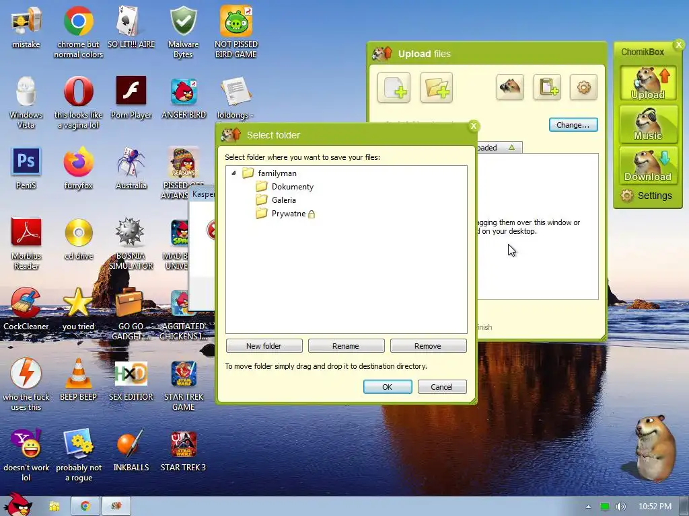Click the 'STAR TREK GAME' icon
This screenshot has width=689, height=516.
pyautogui.click(x=184, y=385)
